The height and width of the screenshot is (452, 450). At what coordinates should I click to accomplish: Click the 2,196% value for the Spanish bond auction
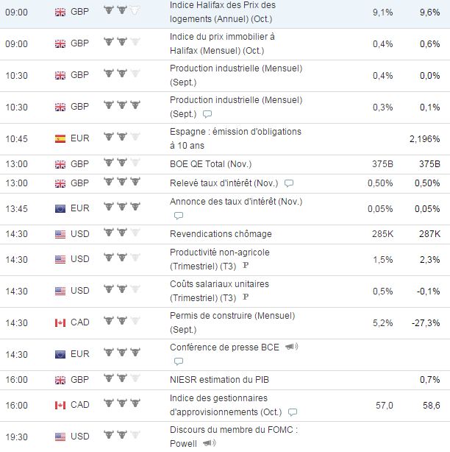pos(424,138)
